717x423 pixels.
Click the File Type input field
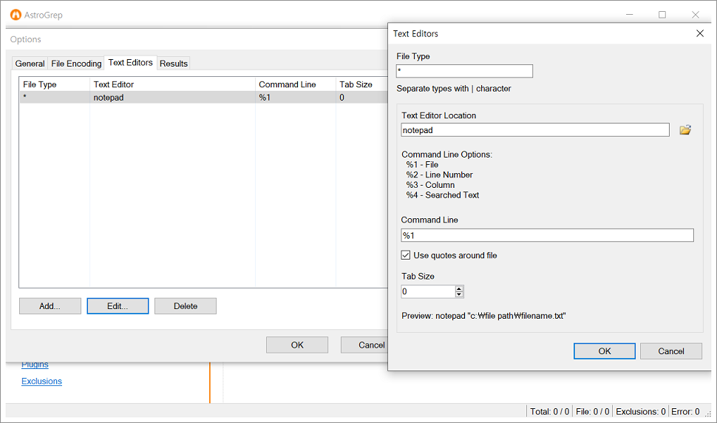point(464,71)
